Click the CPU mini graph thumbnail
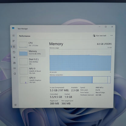The height and width of the screenshot is (126, 126). (23, 45)
